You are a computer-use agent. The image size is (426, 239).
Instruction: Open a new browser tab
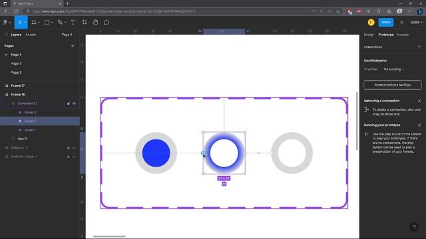coord(67,3)
